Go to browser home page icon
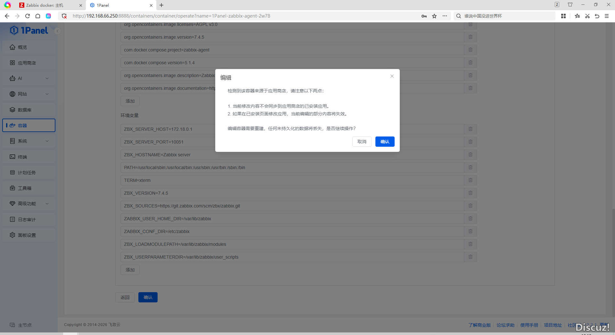Image resolution: width=615 pixels, height=335 pixels. pyautogui.click(x=38, y=16)
